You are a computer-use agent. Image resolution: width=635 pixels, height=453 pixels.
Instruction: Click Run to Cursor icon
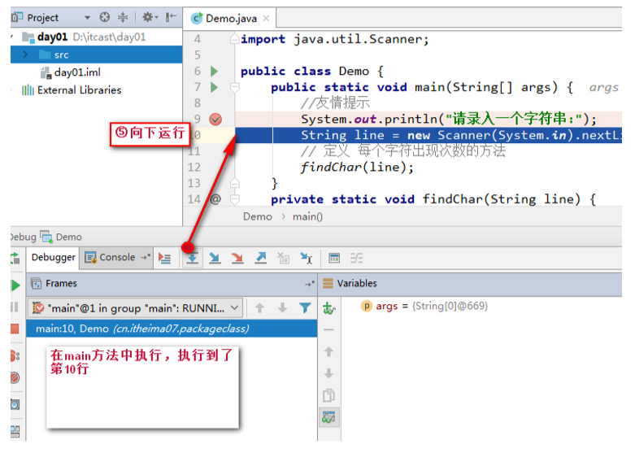click(307, 258)
